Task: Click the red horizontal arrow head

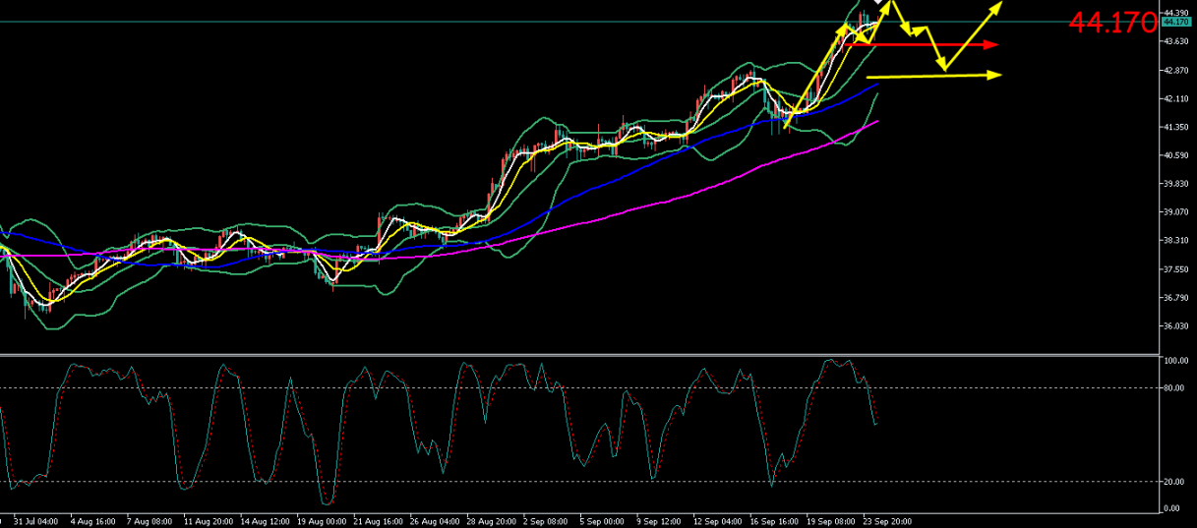Action: click(993, 45)
